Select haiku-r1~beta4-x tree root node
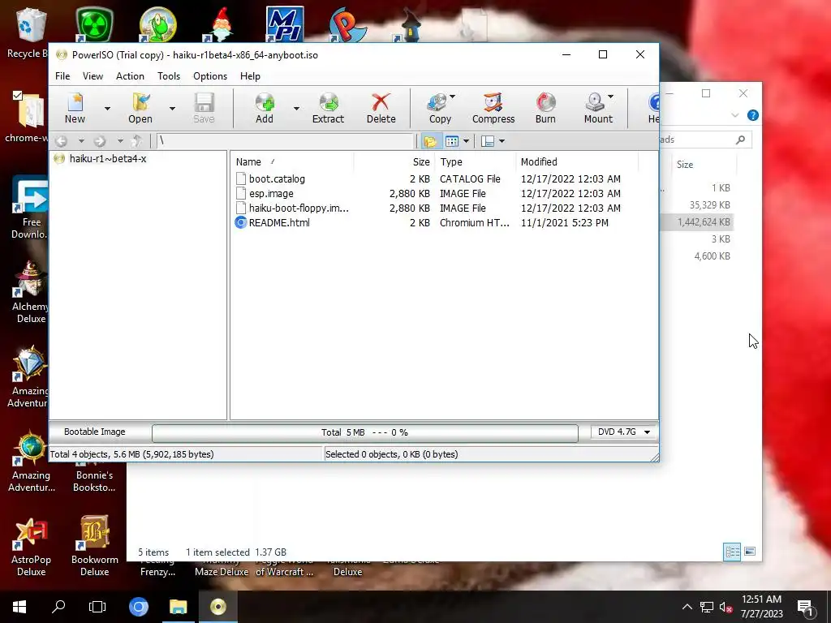The image size is (831, 623). (108, 158)
